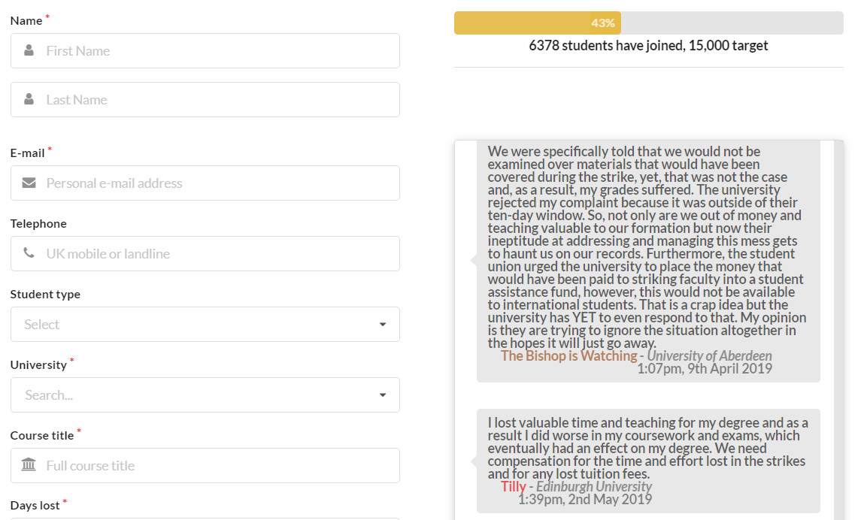864x520 pixels.
Task: Click the envelope icon in E-mail field
Action: coord(29,183)
